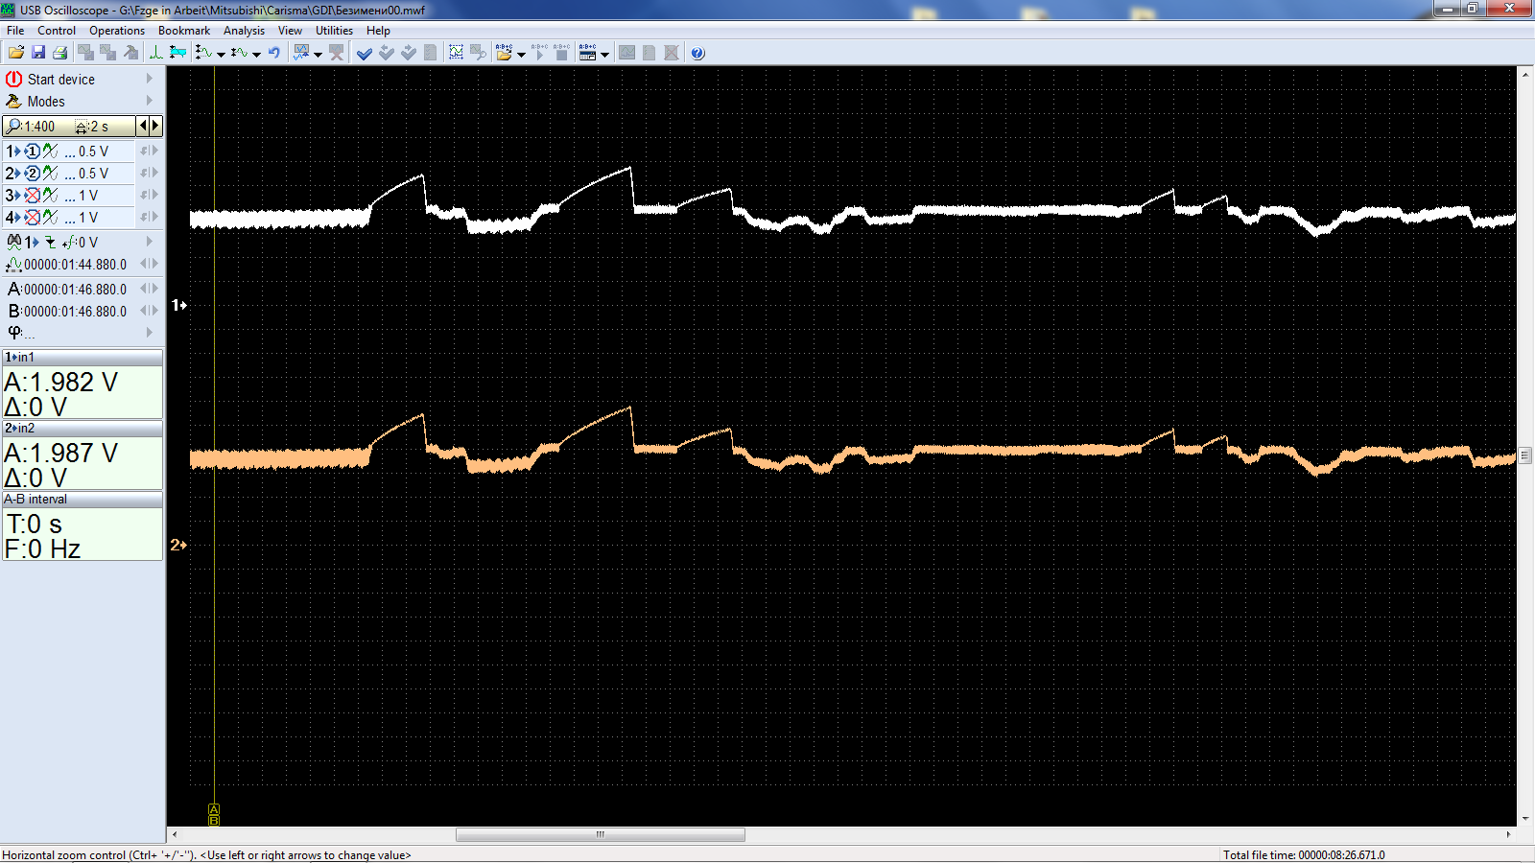Screen dimensions: 1535x863
Task: Click the green peak marker toolbar icon
Action: (x=155, y=53)
